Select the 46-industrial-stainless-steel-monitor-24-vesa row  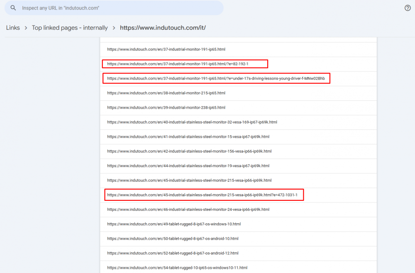[239, 210]
